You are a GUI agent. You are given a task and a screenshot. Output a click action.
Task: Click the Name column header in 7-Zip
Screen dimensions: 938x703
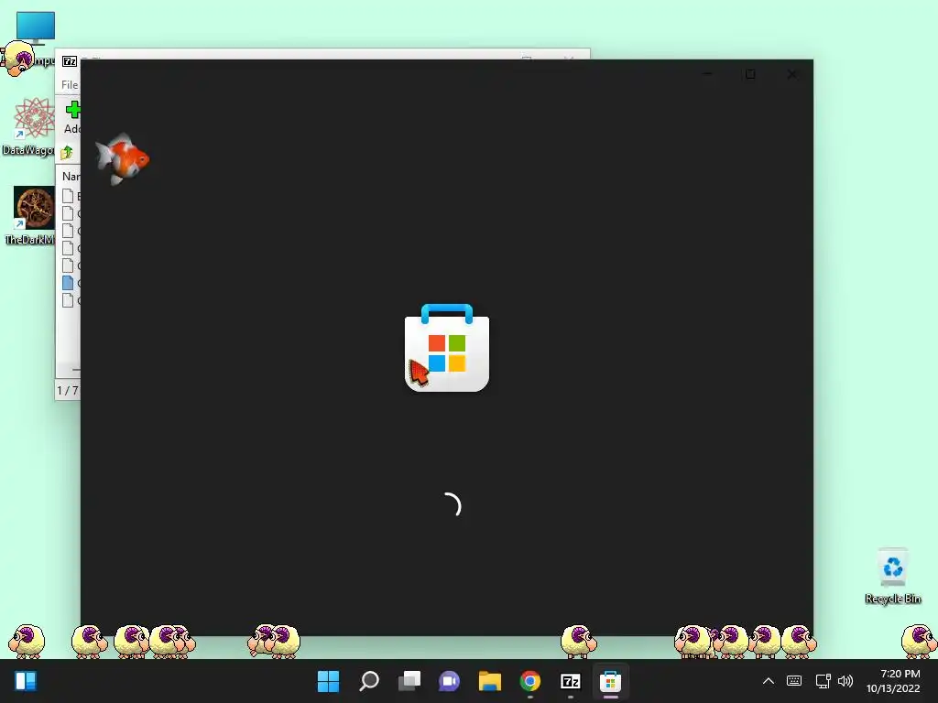[71, 177]
